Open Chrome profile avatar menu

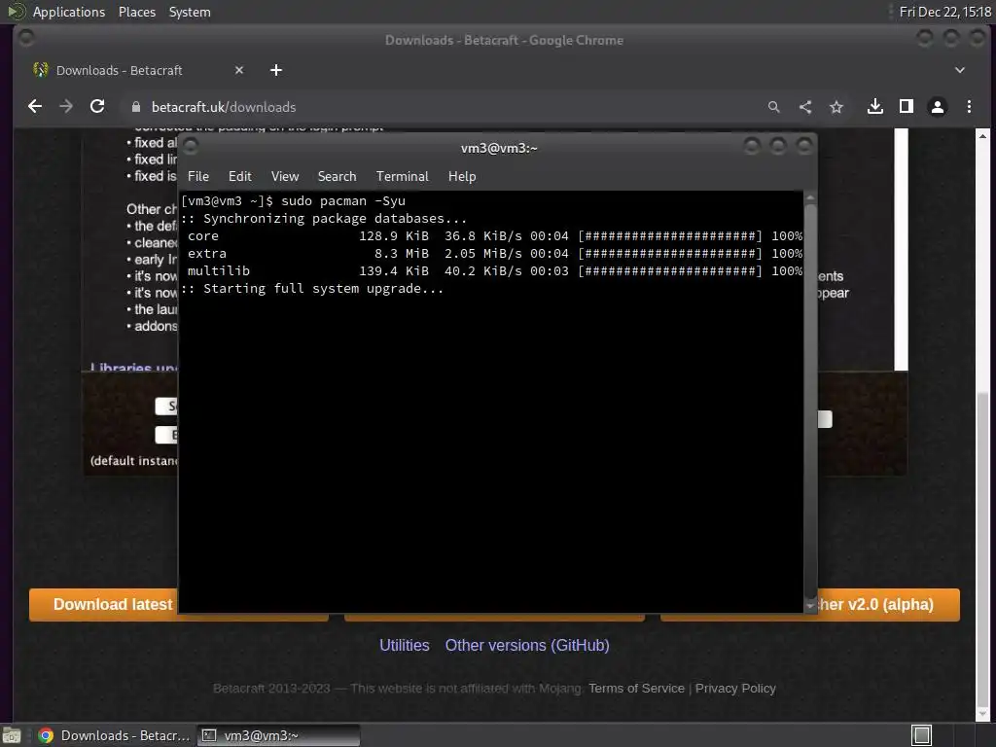tap(938, 107)
